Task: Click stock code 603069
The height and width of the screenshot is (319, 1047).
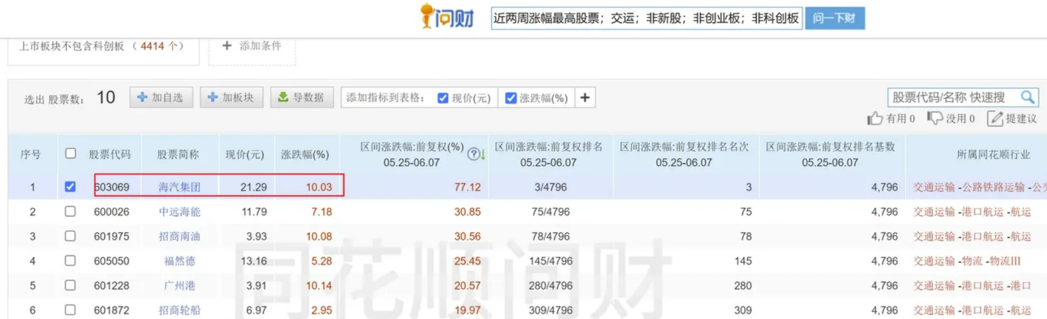Action: click(x=112, y=187)
